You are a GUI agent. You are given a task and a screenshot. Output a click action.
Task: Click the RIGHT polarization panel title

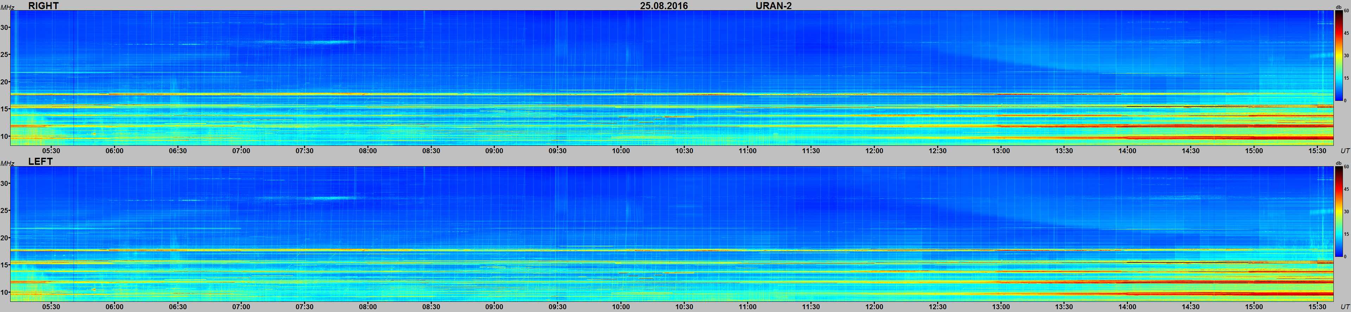(x=43, y=6)
